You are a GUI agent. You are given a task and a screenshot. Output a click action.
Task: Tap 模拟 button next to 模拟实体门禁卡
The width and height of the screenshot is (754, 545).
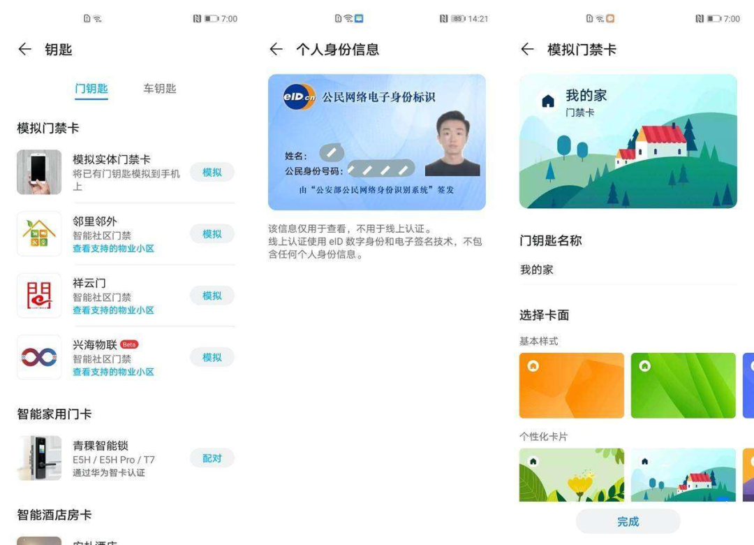[x=212, y=172]
